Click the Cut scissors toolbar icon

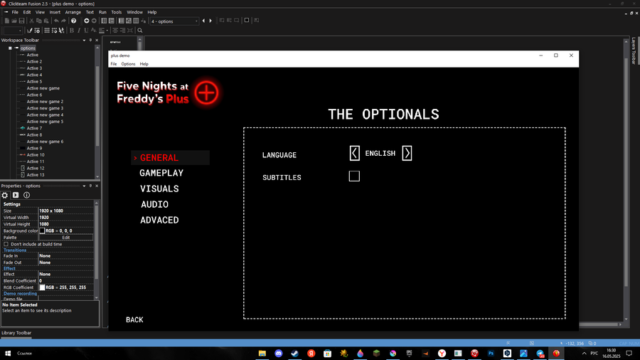31,21
